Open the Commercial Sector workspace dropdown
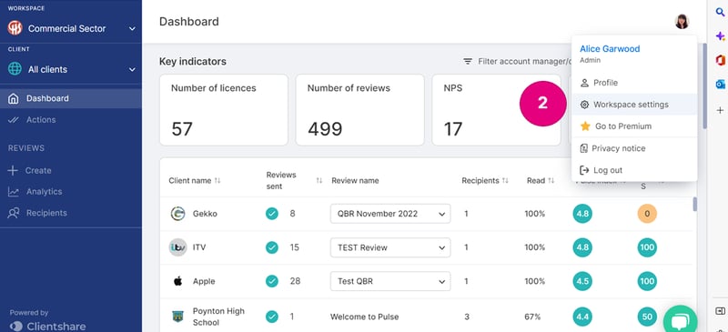728x332 pixels. 71,28
